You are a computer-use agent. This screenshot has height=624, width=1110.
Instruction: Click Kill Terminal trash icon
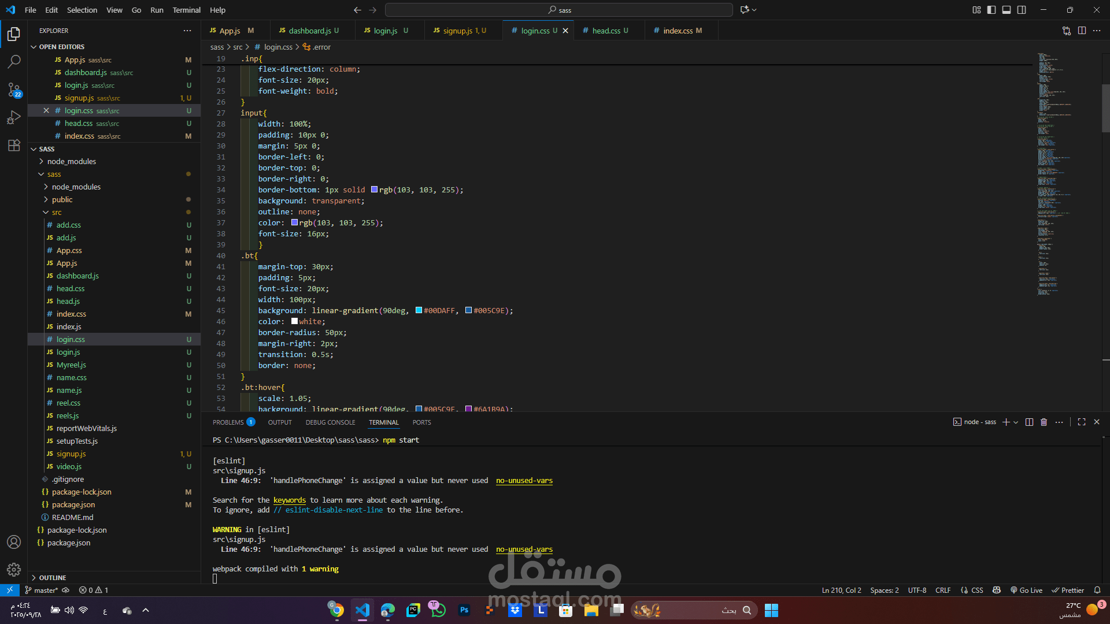coord(1044,422)
